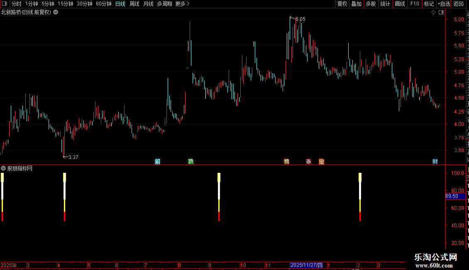Switch to the 周线 weekly chart

point(134,4)
